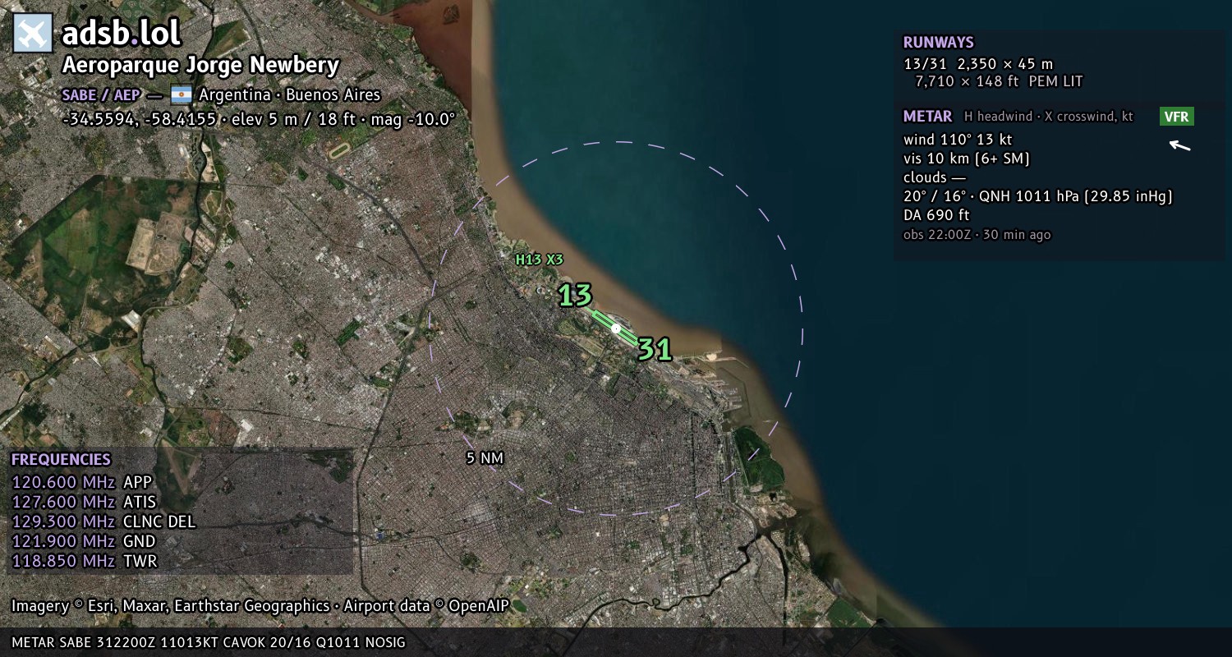Click the adsb.lol airplane logo icon
1232x657 pixels.
pos(33,34)
